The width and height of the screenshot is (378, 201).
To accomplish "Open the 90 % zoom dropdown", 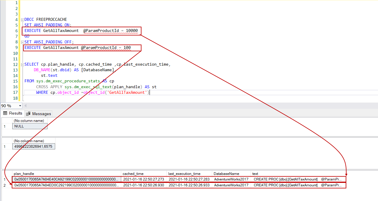I will (x=20, y=106).
